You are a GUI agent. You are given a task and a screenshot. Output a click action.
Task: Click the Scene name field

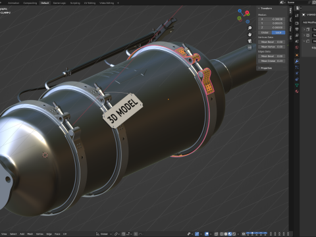298,3
